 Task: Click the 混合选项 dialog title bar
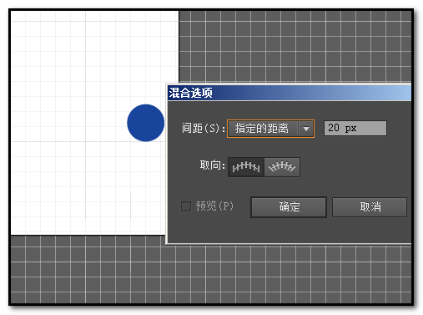290,93
